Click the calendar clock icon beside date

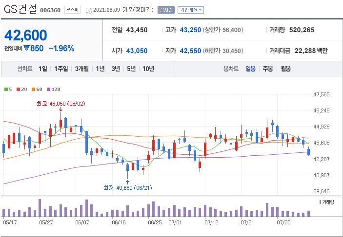pos(89,11)
